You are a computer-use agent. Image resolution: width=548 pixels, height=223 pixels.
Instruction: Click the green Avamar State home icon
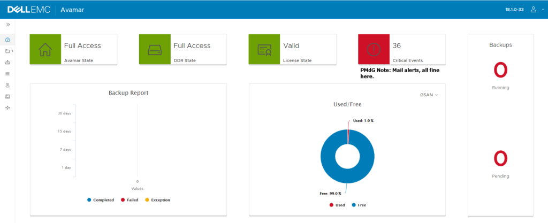point(45,50)
